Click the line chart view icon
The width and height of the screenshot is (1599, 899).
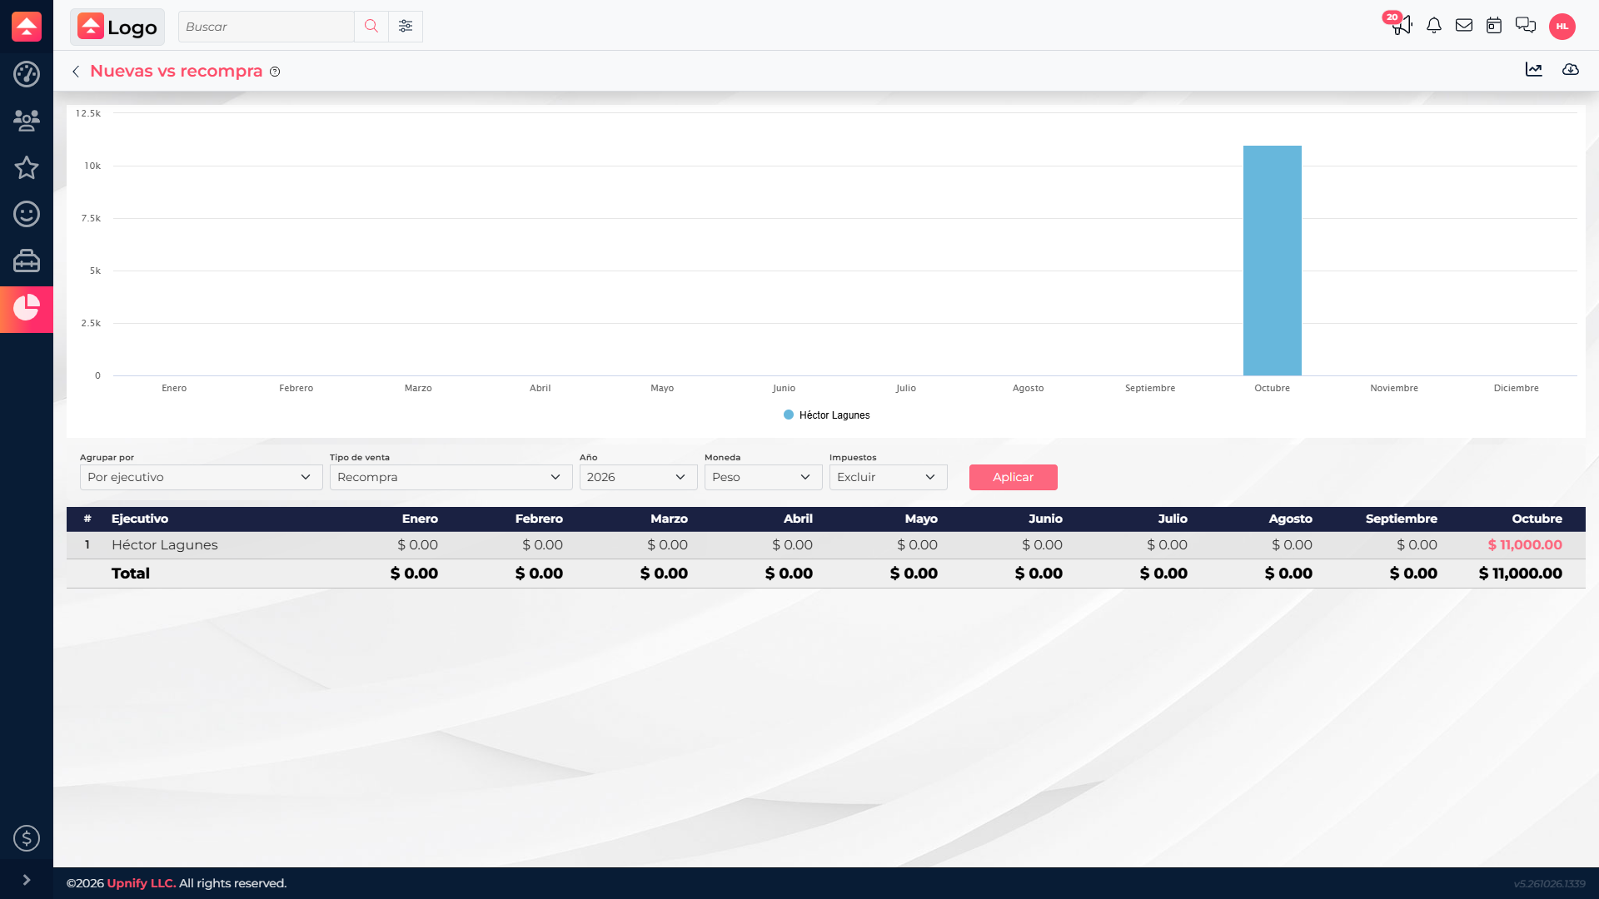1534,70
